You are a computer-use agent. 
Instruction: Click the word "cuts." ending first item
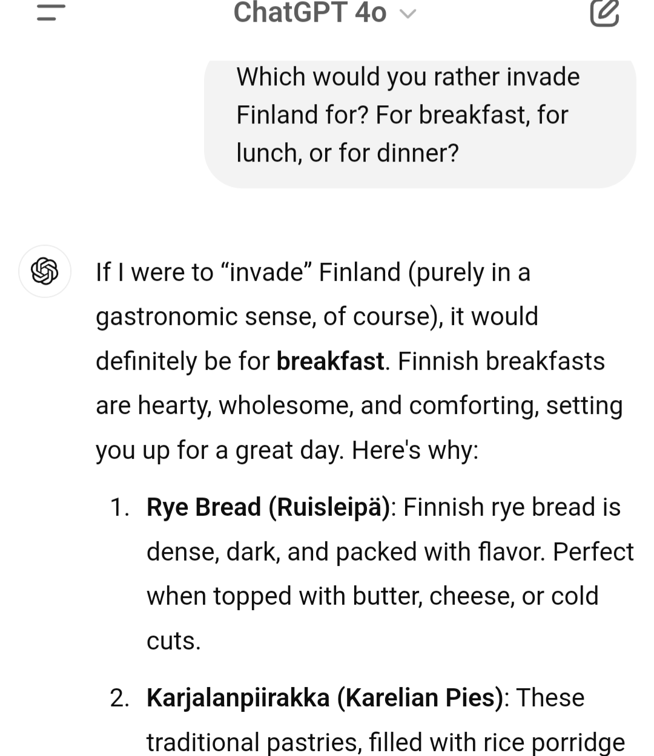(x=173, y=641)
